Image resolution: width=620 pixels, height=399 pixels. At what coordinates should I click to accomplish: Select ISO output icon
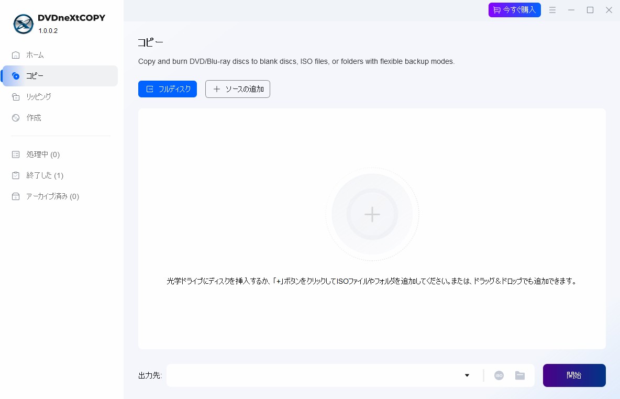pyautogui.click(x=499, y=375)
